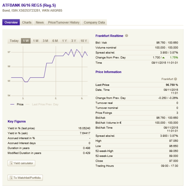
Task: Click the Key Figures heading
Action: [17, 121]
